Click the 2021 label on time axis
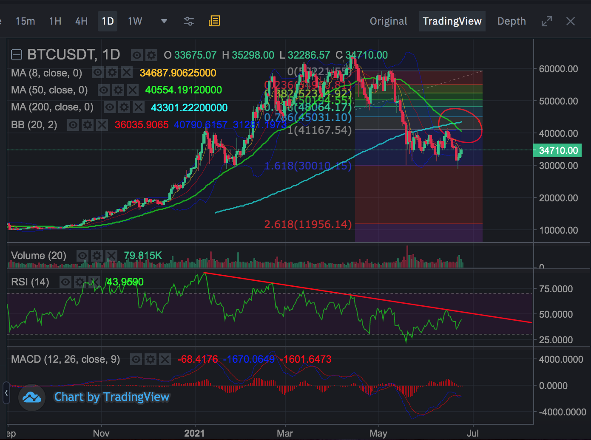 tap(194, 433)
